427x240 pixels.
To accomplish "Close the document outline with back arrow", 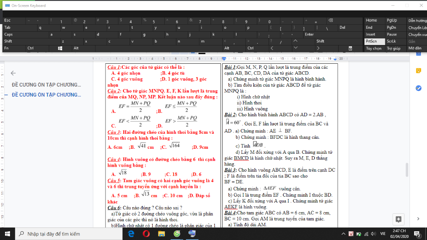I will [x=13, y=73].
